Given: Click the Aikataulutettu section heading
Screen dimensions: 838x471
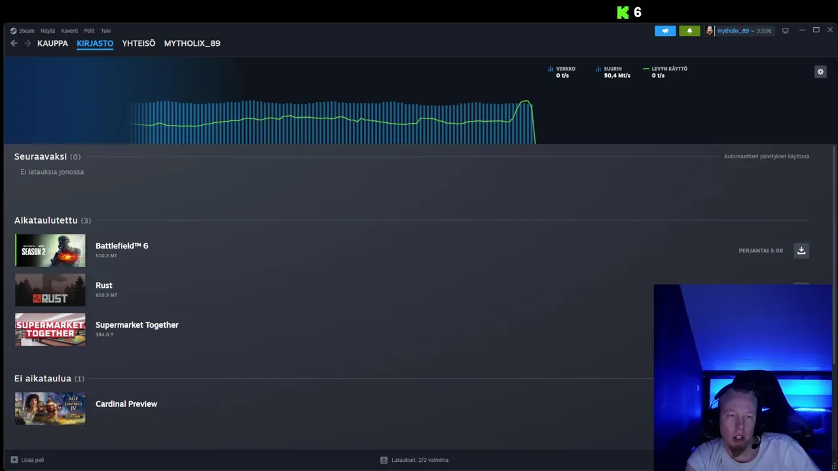Looking at the screenshot, I should click(x=46, y=220).
